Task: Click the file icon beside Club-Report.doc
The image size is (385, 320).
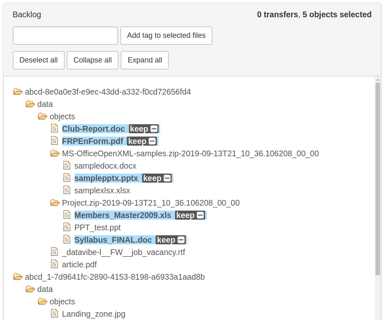Action: click(54, 128)
